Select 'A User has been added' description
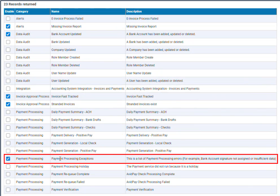This screenshot has width=280, height=196. point(155,81)
